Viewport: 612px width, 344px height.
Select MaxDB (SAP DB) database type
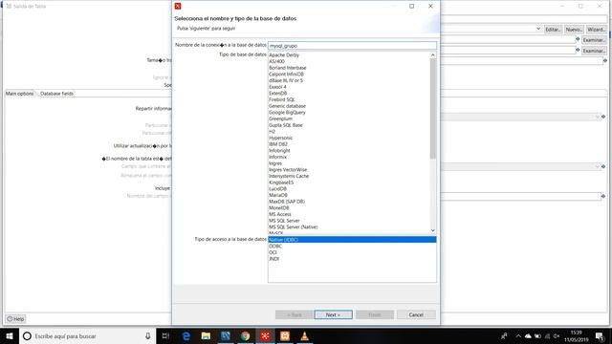[287, 202]
